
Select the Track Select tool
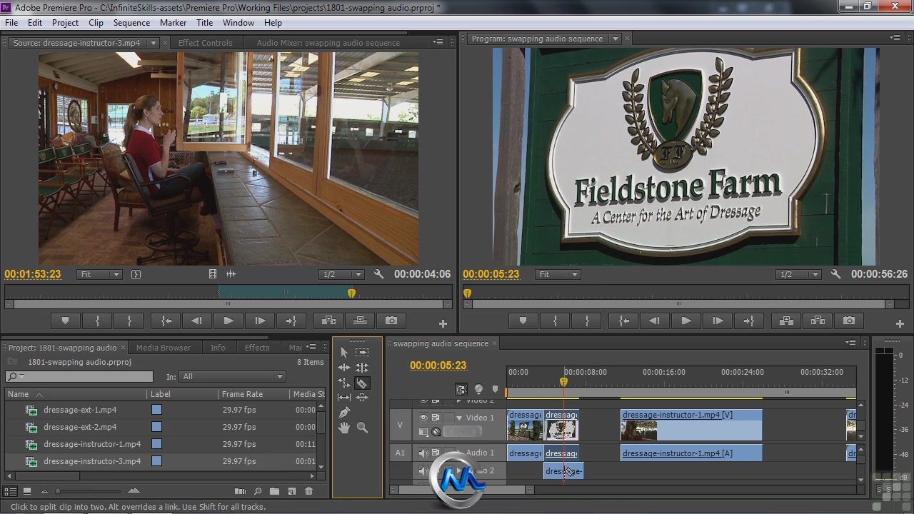(x=362, y=352)
